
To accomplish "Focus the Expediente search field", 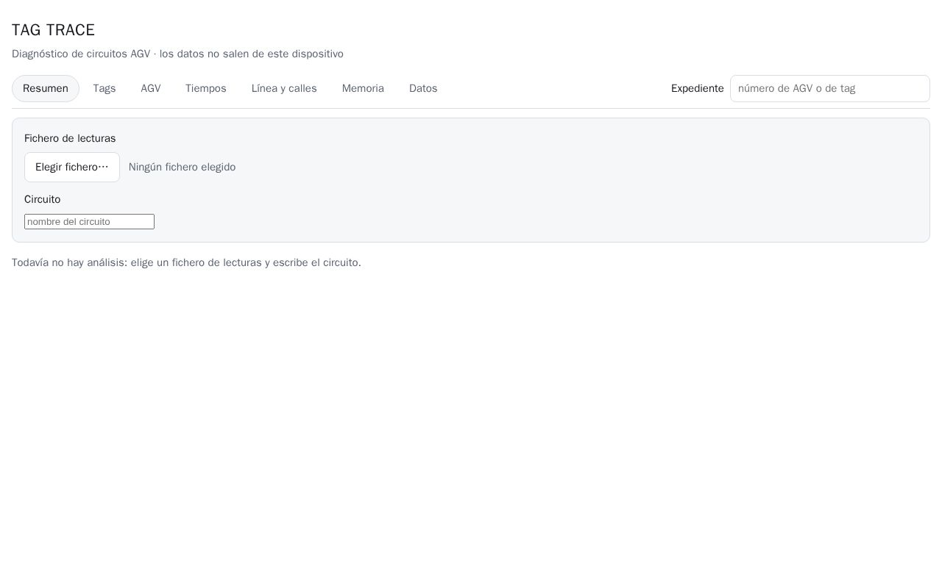I will pyautogui.click(x=830, y=88).
